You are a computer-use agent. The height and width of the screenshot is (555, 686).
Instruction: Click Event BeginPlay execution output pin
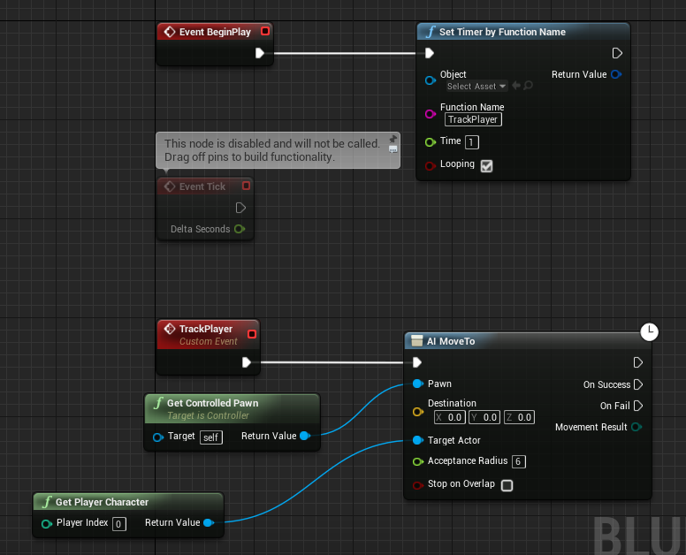tap(259, 53)
